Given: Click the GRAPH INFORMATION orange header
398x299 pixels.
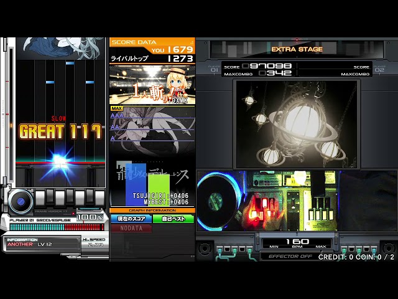Looking at the screenshot, I should pos(152,211).
